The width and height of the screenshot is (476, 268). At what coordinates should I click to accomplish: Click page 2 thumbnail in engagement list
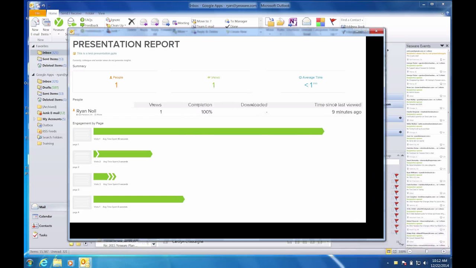[x=82, y=157]
